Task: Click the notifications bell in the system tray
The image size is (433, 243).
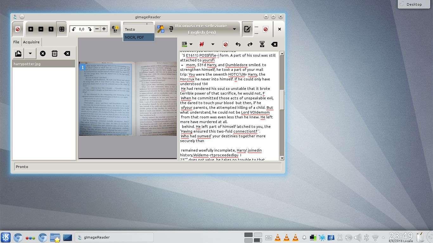Action: coord(304,238)
